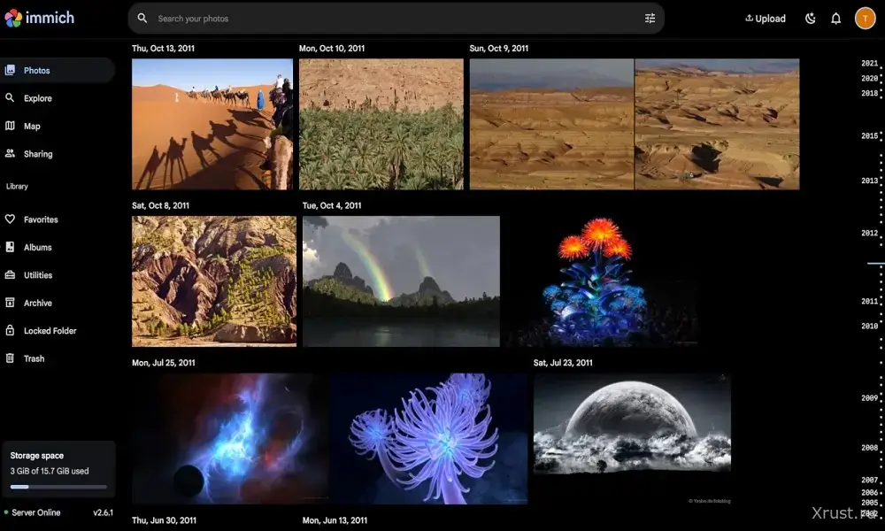This screenshot has width=885, height=531.
Task: Open Utilities page link
Action: 37,275
